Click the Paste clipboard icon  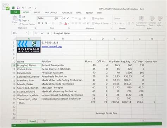[15, 18]
